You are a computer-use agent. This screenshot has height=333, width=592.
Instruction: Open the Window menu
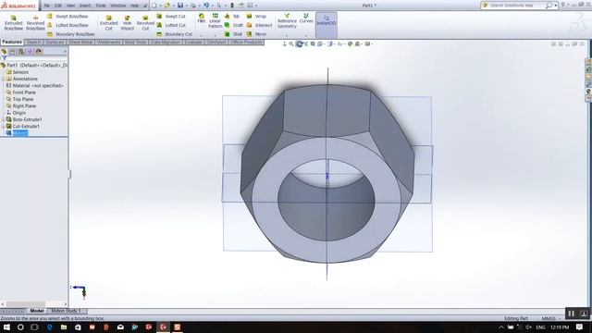click(x=118, y=6)
